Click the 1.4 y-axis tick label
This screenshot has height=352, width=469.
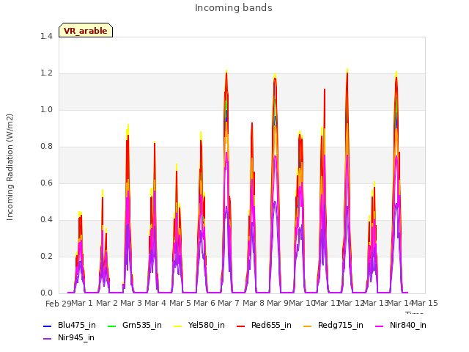click(46, 36)
